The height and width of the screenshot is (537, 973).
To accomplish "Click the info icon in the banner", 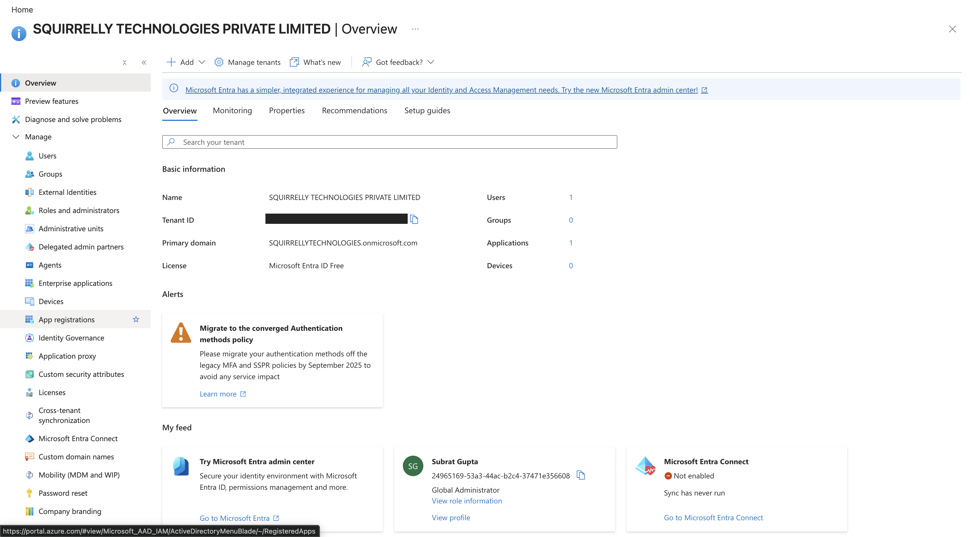I will (x=174, y=88).
